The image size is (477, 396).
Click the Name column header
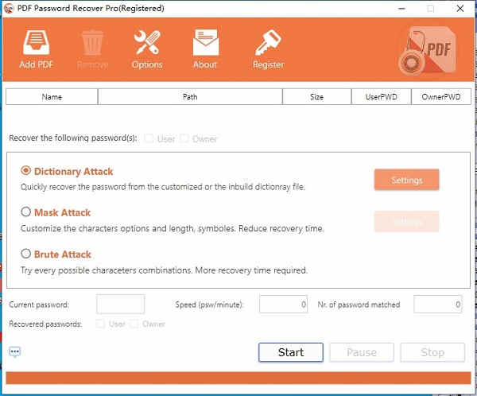point(52,97)
